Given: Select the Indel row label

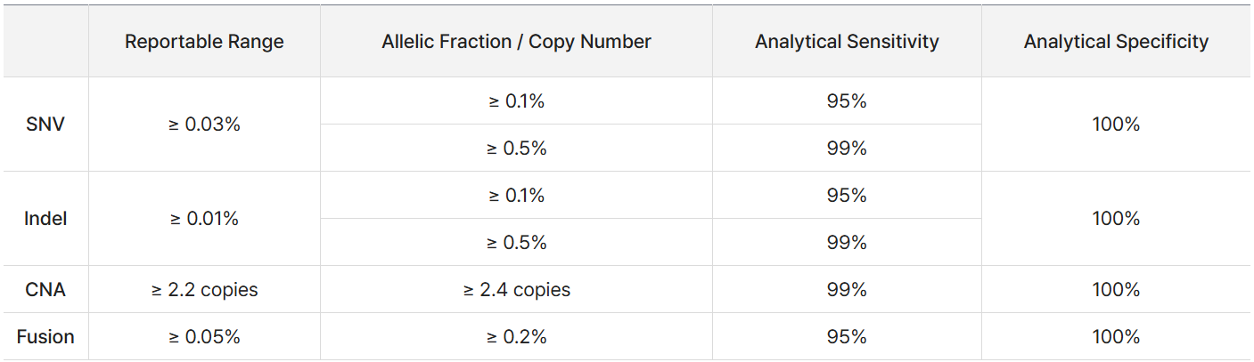Looking at the screenshot, I should (x=45, y=219).
